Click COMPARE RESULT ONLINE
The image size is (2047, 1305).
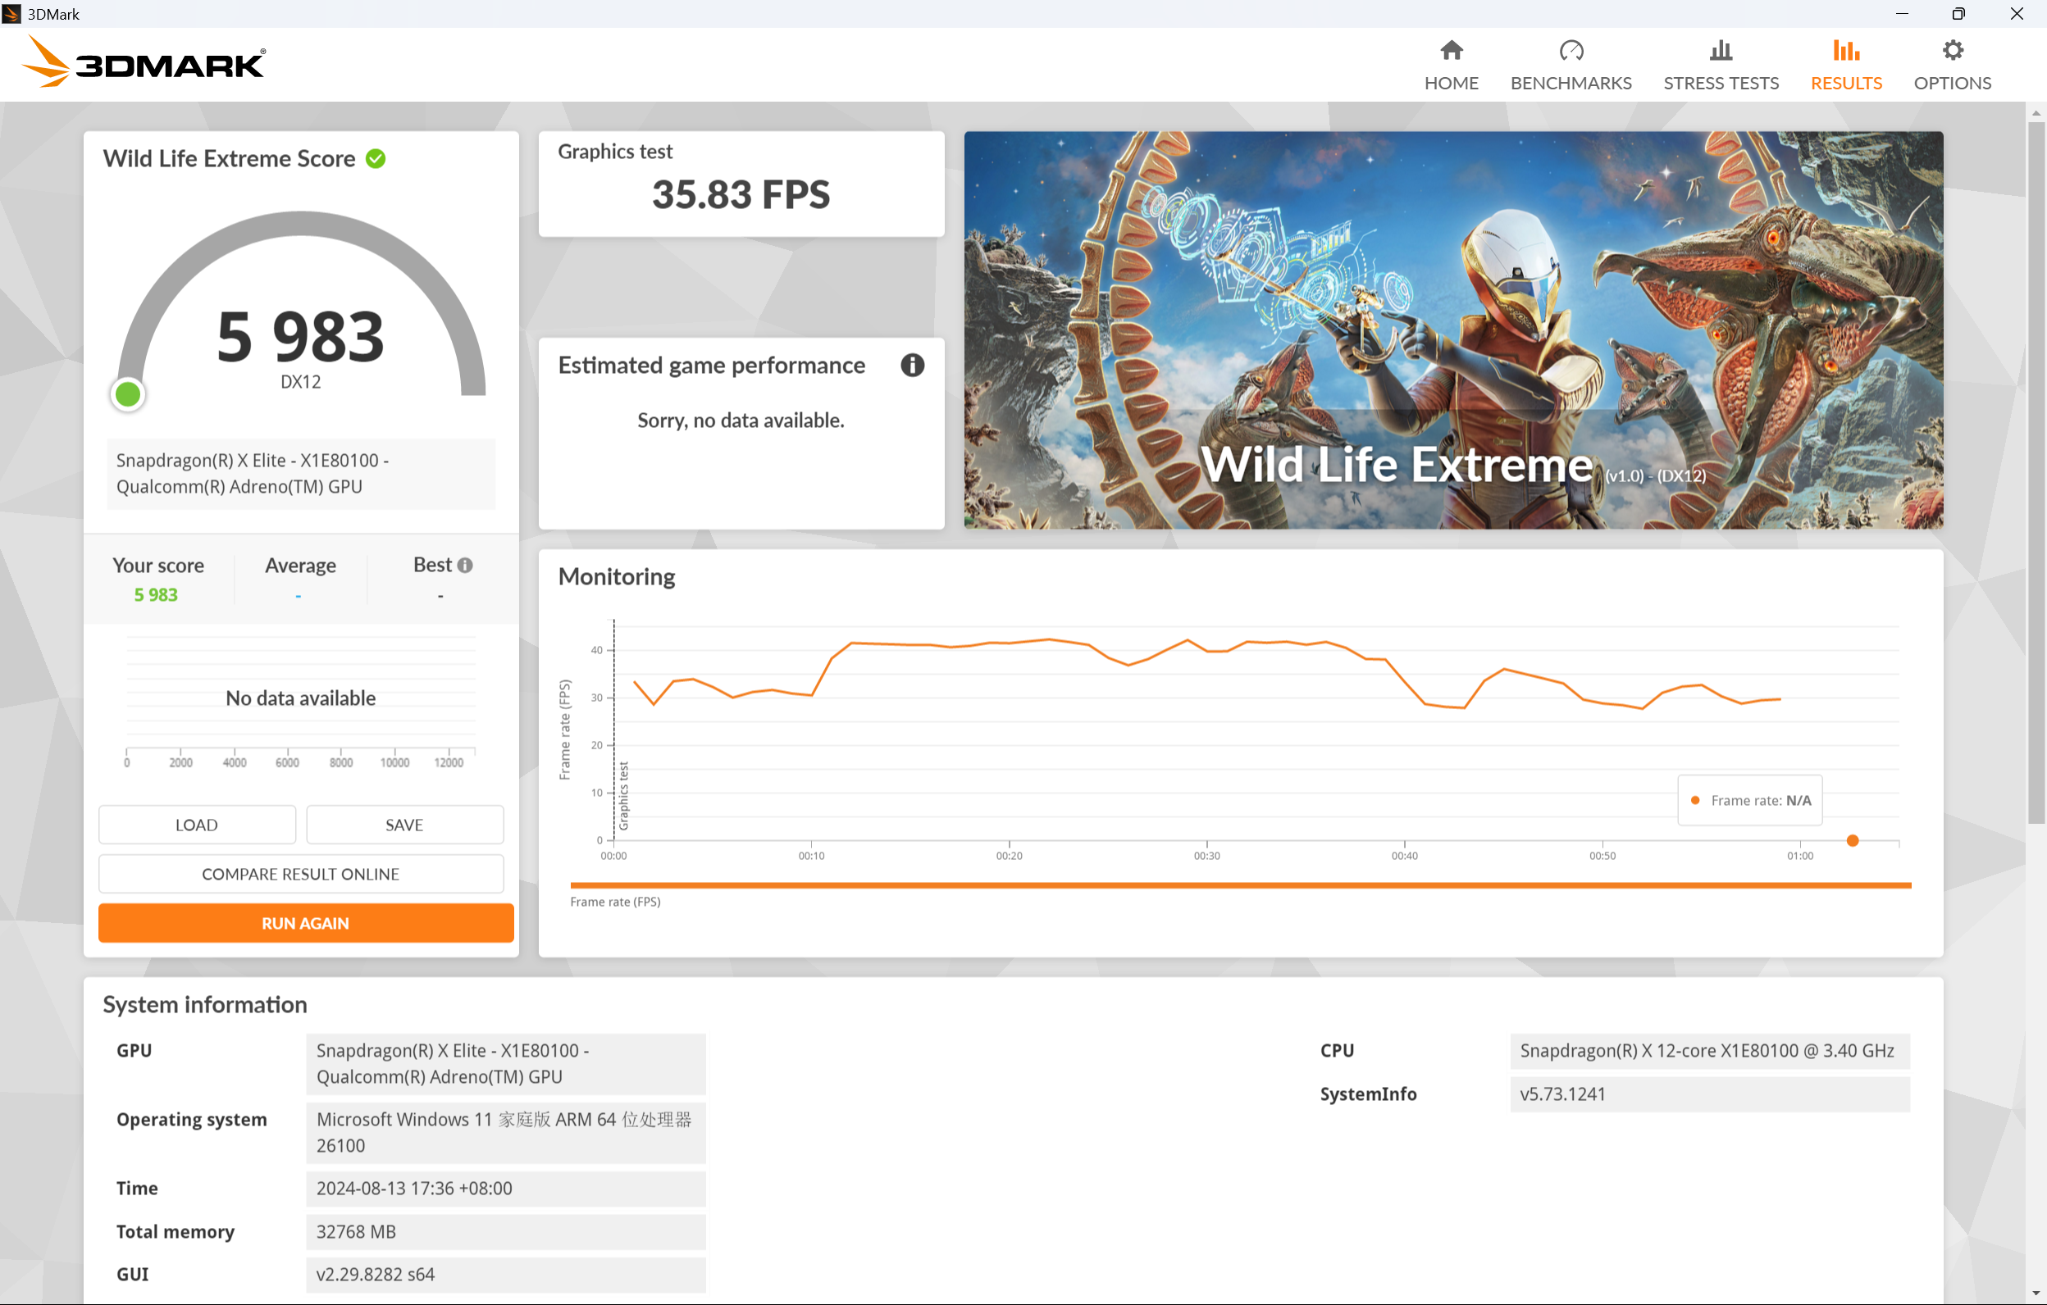[301, 873]
